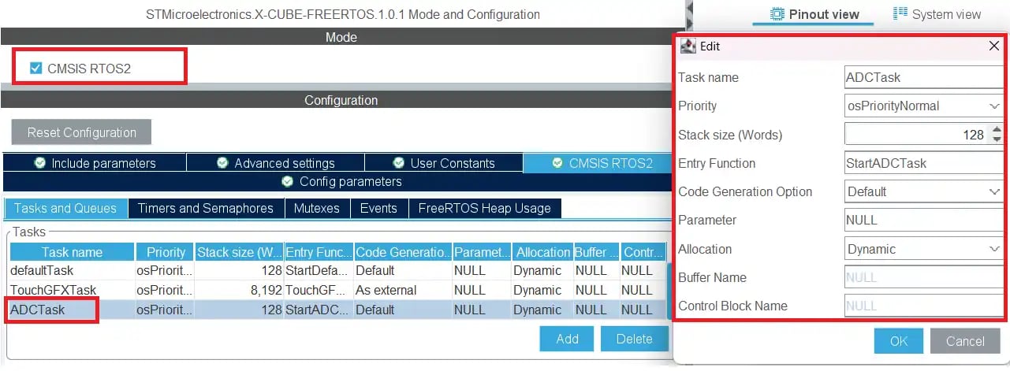Click the Parameter input field
Image resolution: width=1010 pixels, height=371 pixels.
pyautogui.click(x=923, y=220)
